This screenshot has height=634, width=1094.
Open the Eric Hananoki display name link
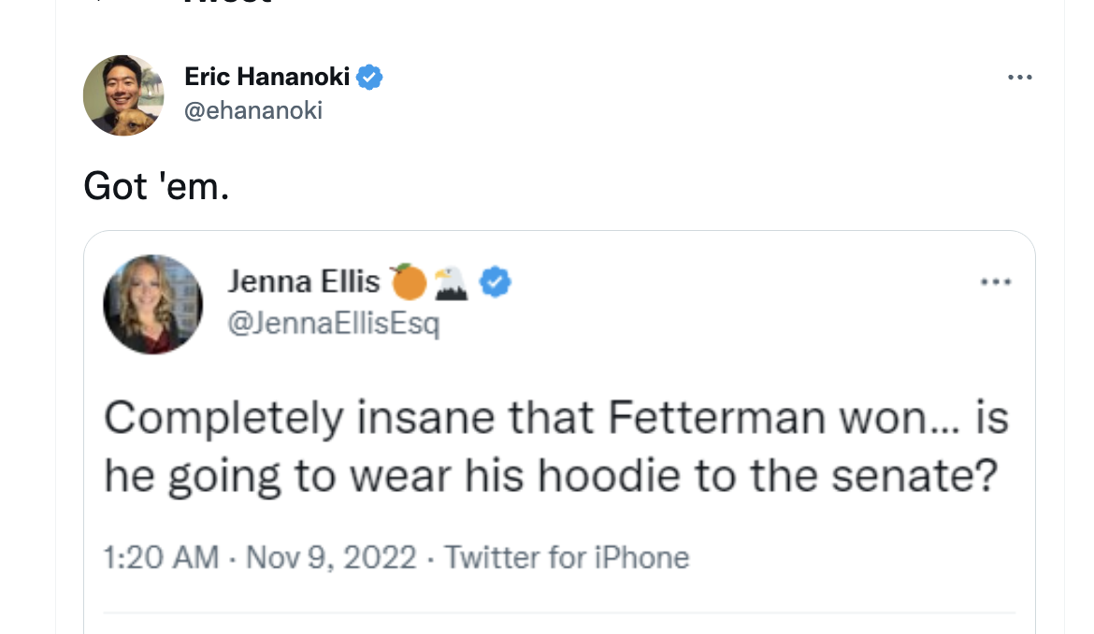pyautogui.click(x=266, y=78)
